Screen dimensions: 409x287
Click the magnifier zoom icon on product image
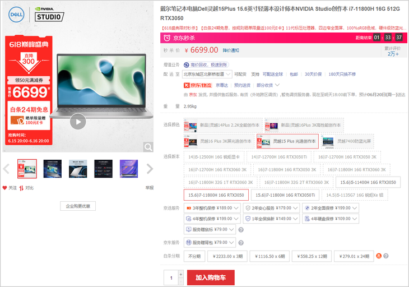[148, 147]
